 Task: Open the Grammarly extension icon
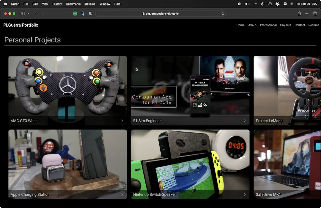coord(75,13)
